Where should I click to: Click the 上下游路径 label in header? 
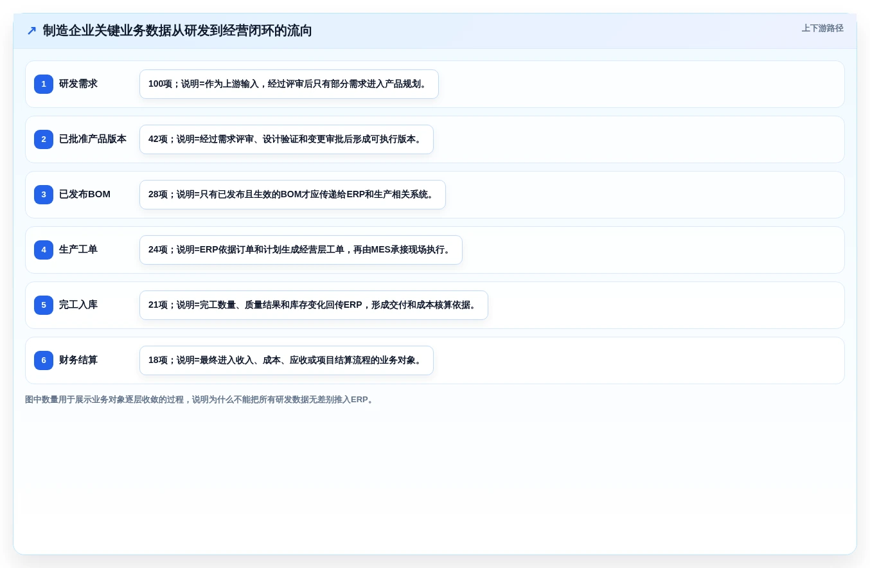pos(822,28)
